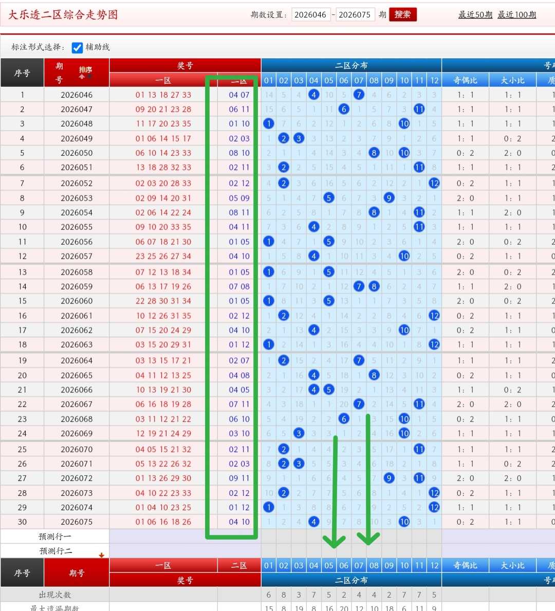Viewport: 555px width, 611px height.
Task: Select the 奇偶比 column header at top
Action: (465, 80)
